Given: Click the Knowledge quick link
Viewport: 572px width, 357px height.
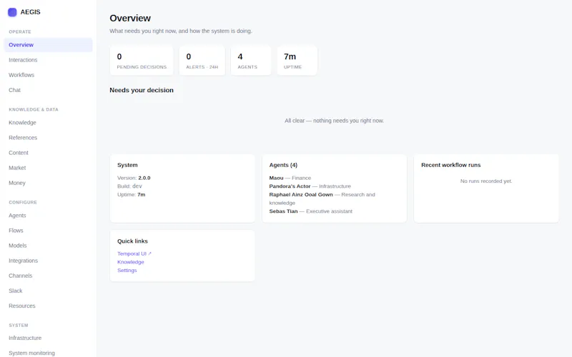Looking at the screenshot, I should point(131,262).
